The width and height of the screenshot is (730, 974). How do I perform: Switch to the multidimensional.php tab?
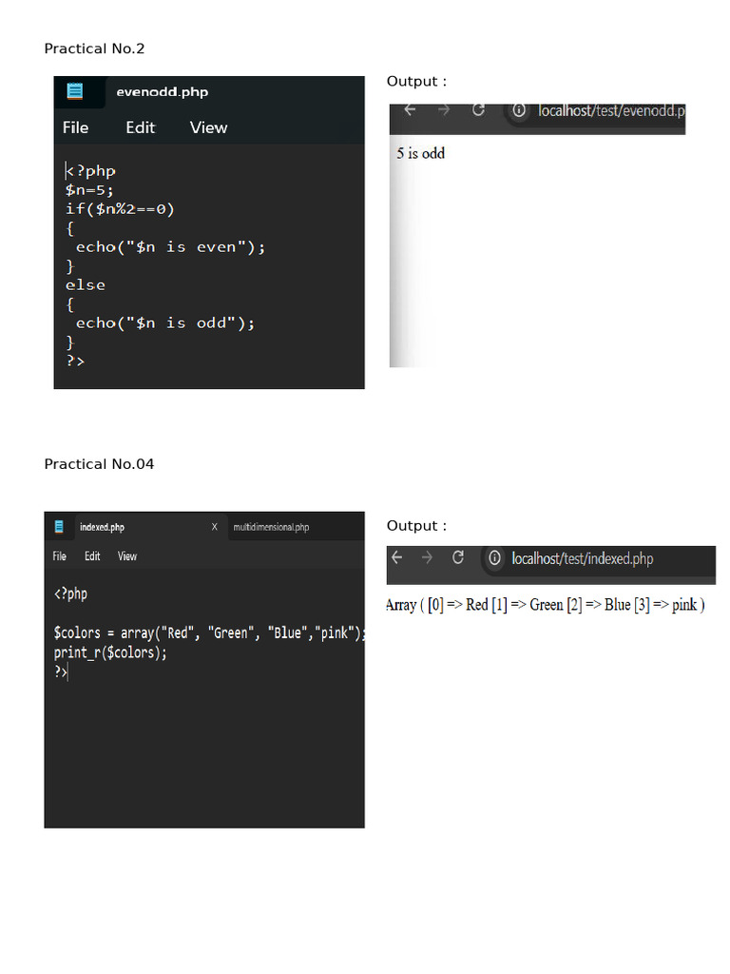point(271,527)
